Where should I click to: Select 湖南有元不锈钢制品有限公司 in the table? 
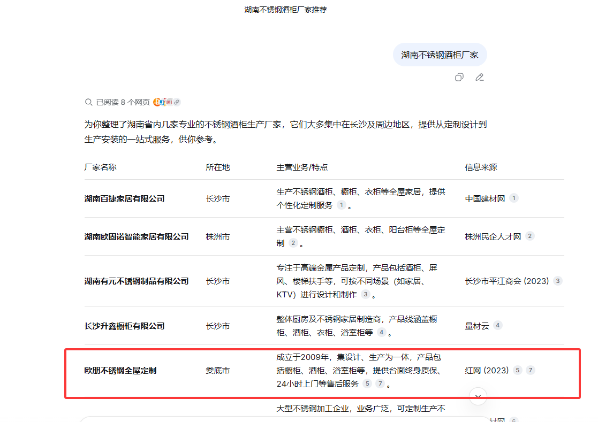point(137,281)
